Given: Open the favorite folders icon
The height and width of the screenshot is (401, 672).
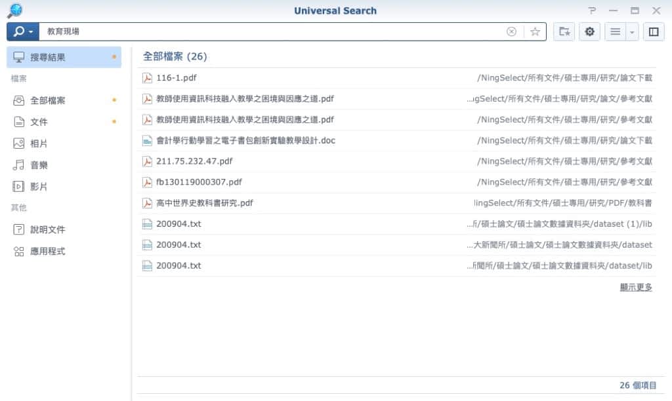Looking at the screenshot, I should pos(564,31).
